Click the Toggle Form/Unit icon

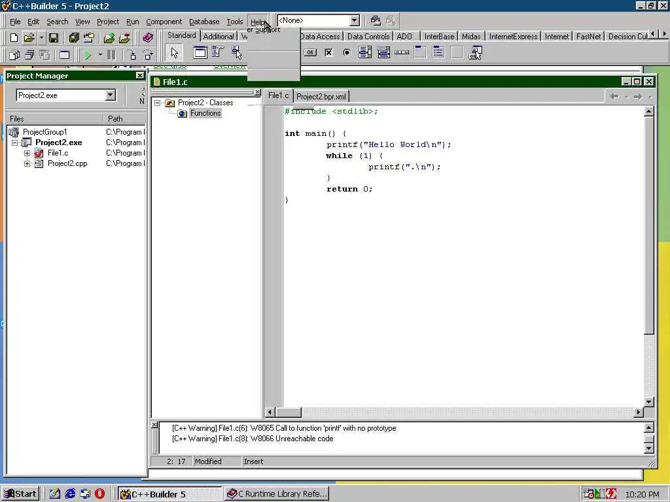[x=45, y=55]
